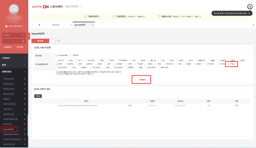The image size is (256, 148).
Task: Check the Plus CL checkbox
Action: 76,60
